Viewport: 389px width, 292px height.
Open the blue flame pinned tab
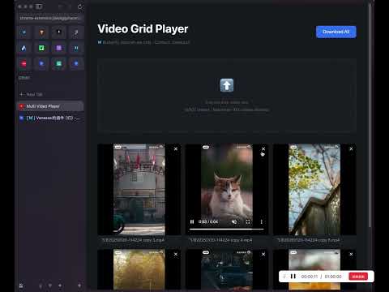click(24, 48)
